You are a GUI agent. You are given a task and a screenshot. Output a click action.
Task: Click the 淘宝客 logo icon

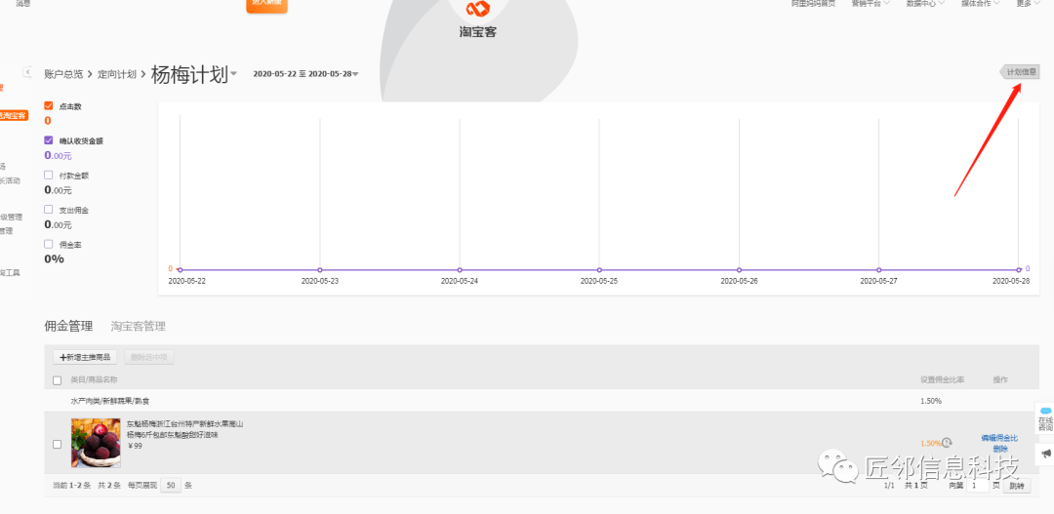[477, 10]
